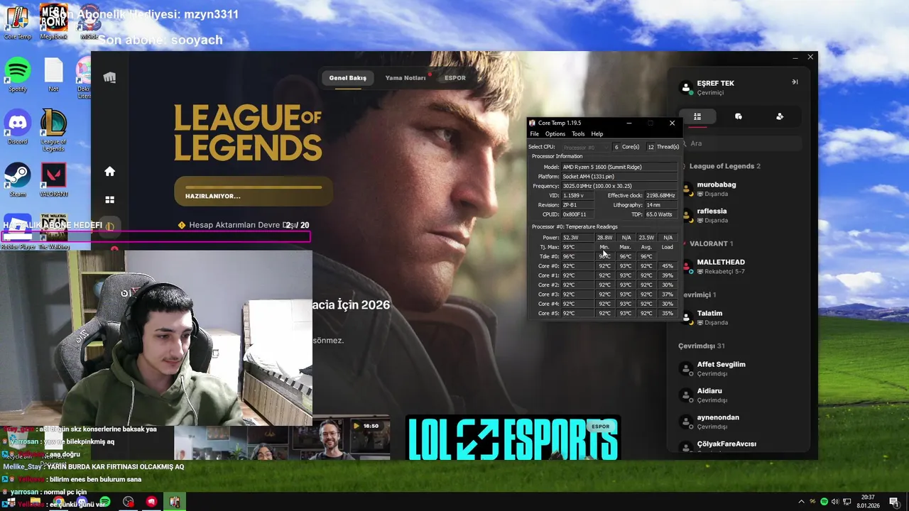Switch to the ESPOR tab

point(455,78)
